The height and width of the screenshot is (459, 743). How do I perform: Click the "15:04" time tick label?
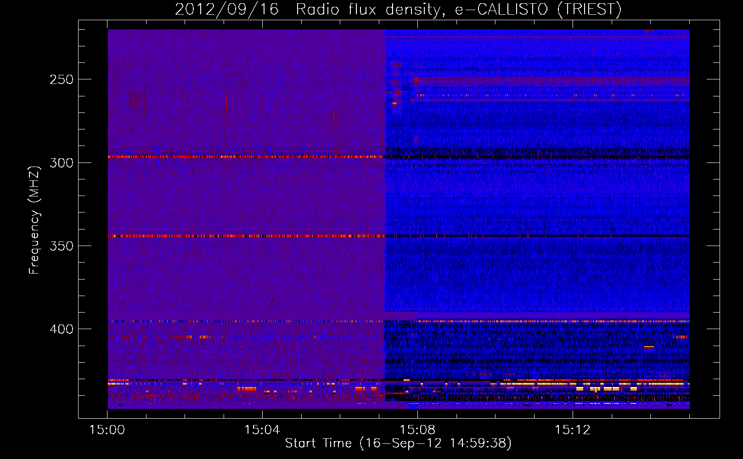pos(262,430)
